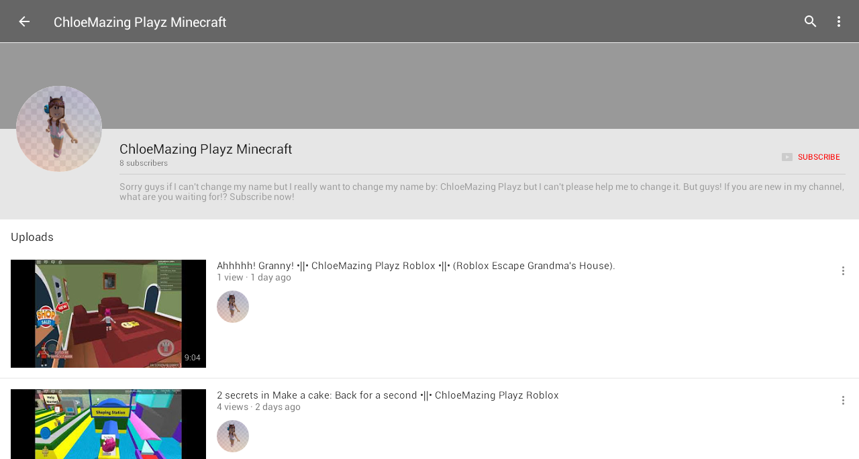This screenshot has width=859, height=459.
Task: Open the top bar overflow menu
Action: [838, 21]
